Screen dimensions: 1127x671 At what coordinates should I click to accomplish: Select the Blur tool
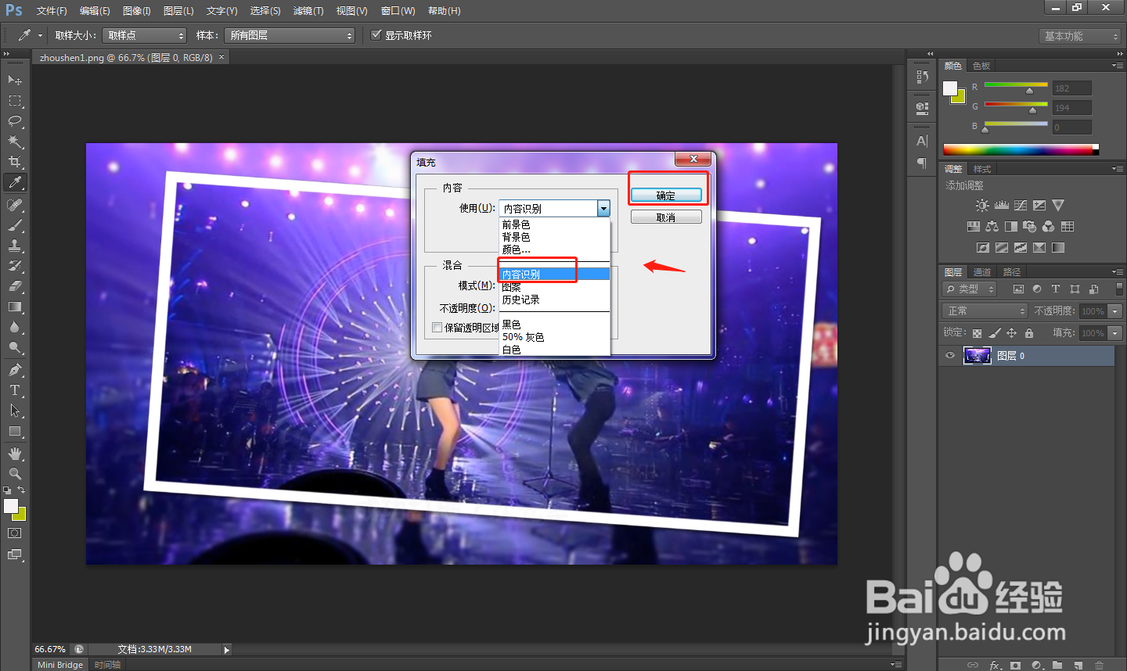pyautogui.click(x=15, y=327)
